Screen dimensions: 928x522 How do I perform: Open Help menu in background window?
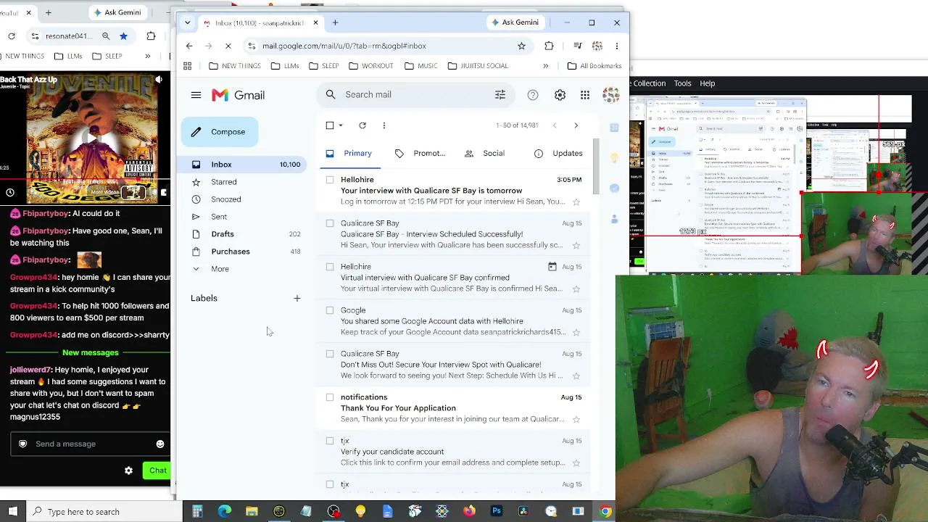[708, 83]
